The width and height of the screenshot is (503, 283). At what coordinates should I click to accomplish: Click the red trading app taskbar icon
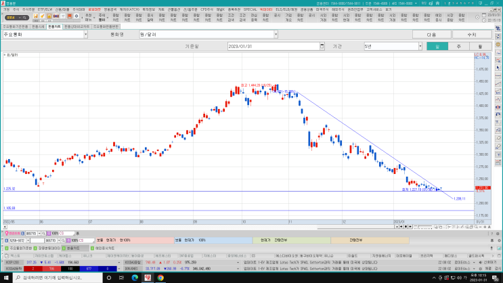click(x=148, y=278)
